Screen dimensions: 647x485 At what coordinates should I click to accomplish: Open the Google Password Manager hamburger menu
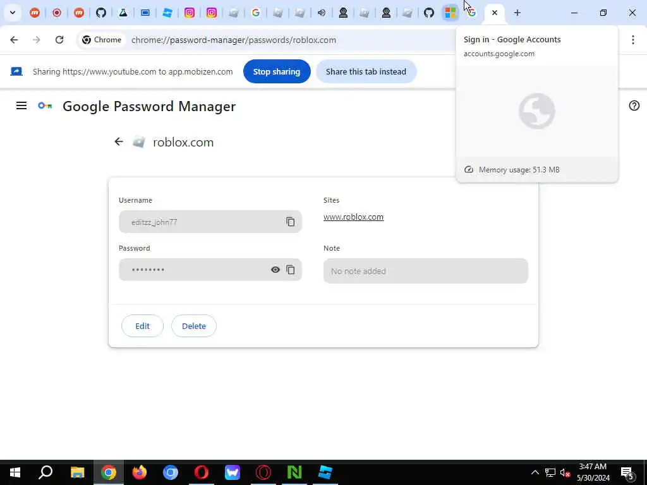[21, 106]
